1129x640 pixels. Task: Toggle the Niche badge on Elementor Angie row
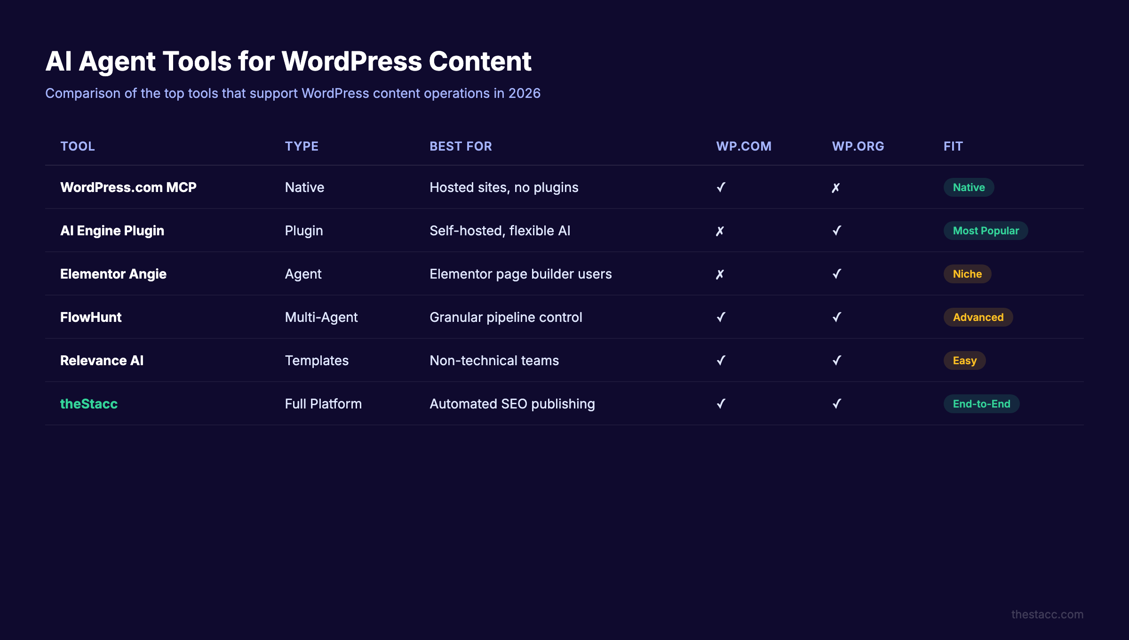[x=966, y=274]
